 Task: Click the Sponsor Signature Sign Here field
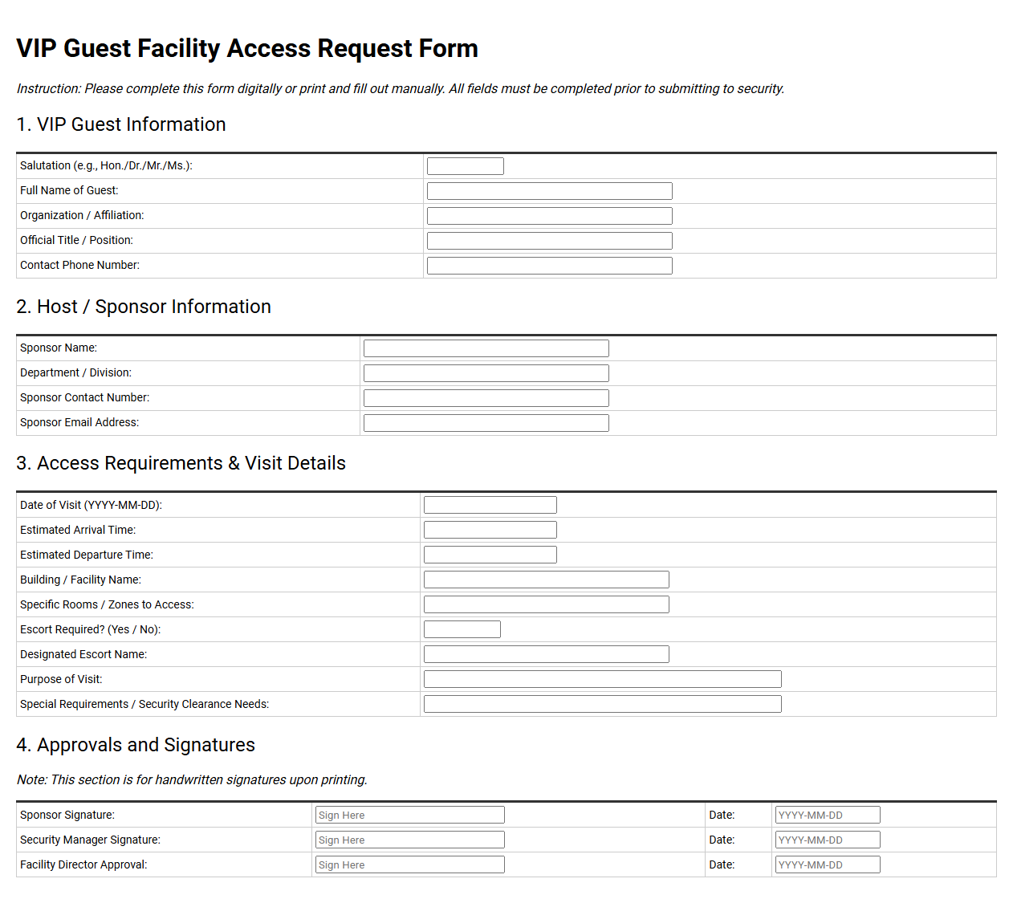(410, 815)
